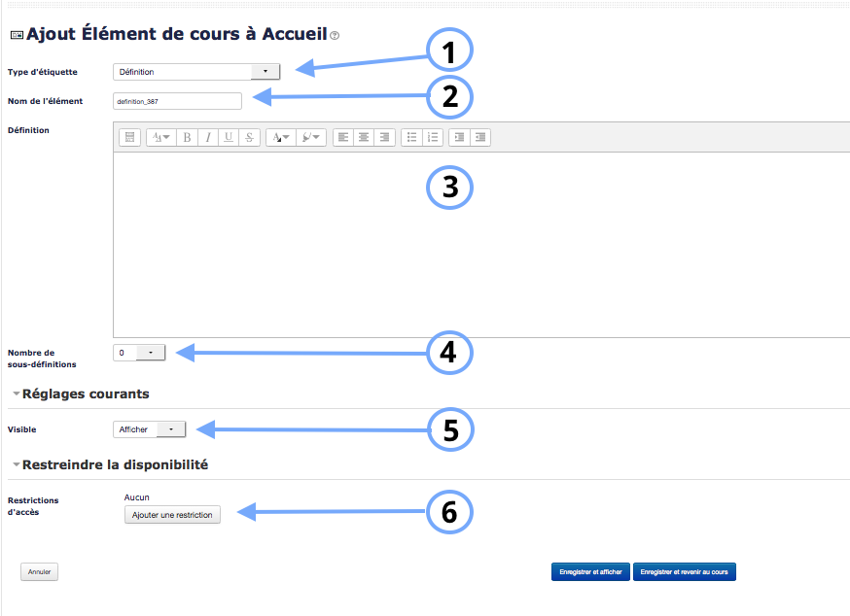Decrease indent of the text

tap(460, 138)
